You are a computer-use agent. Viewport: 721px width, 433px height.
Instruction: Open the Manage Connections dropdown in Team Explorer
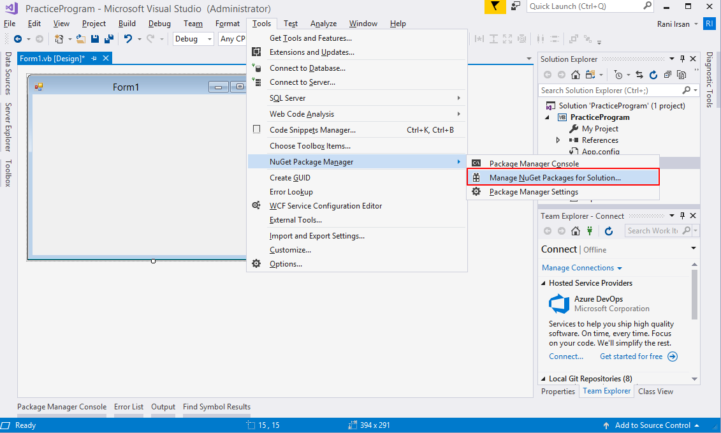pos(581,267)
